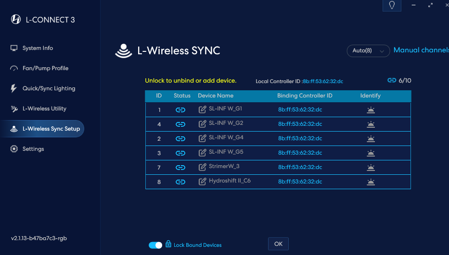
Task: Click link status icon for StrimerW_3
Action: [x=180, y=168]
